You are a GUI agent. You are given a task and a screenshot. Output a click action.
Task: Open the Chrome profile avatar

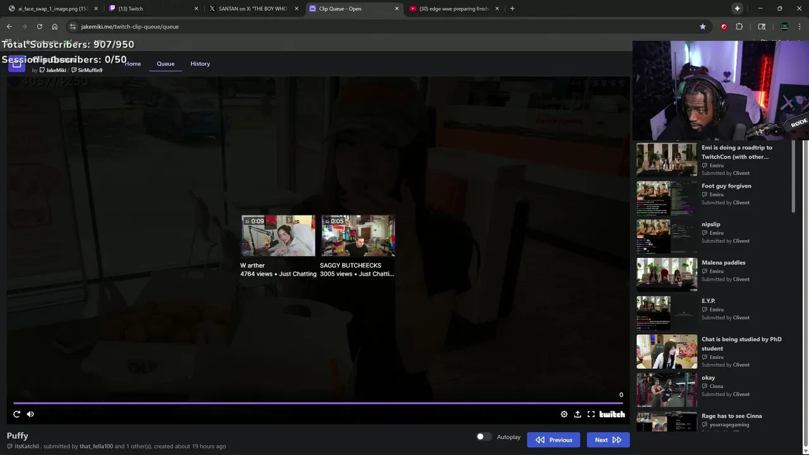[784, 27]
